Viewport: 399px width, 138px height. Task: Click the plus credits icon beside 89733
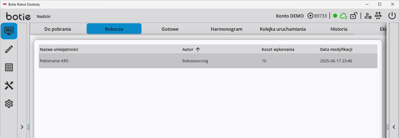click(x=310, y=16)
